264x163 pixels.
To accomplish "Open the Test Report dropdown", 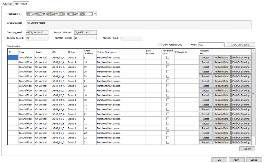I will (95, 14).
